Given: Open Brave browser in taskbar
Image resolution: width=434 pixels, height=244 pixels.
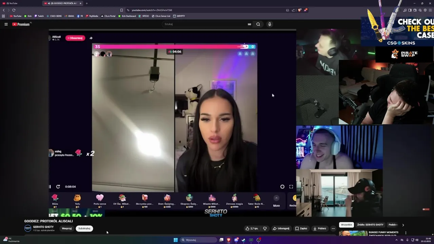Looking at the screenshot, I should tap(229, 240).
